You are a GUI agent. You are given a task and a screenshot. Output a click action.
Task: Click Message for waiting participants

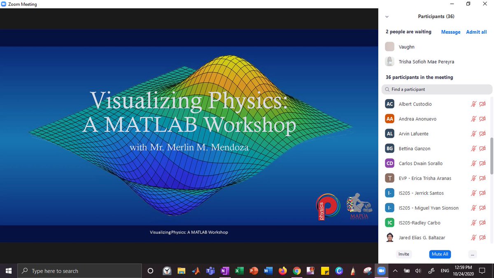[x=451, y=32]
